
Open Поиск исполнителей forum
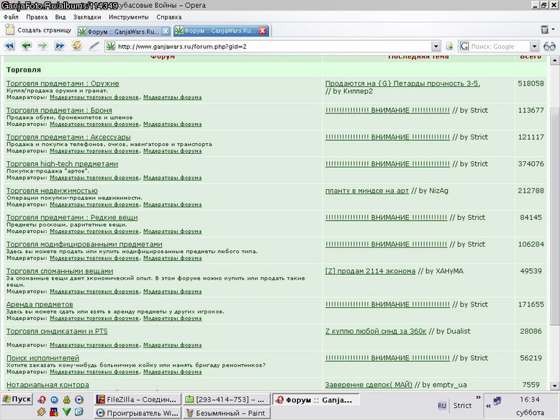point(43,358)
